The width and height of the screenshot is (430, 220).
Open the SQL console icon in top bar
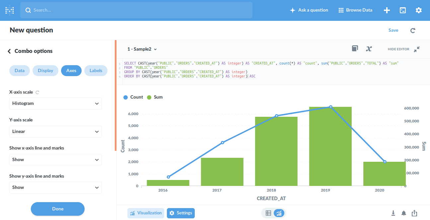coord(403,10)
